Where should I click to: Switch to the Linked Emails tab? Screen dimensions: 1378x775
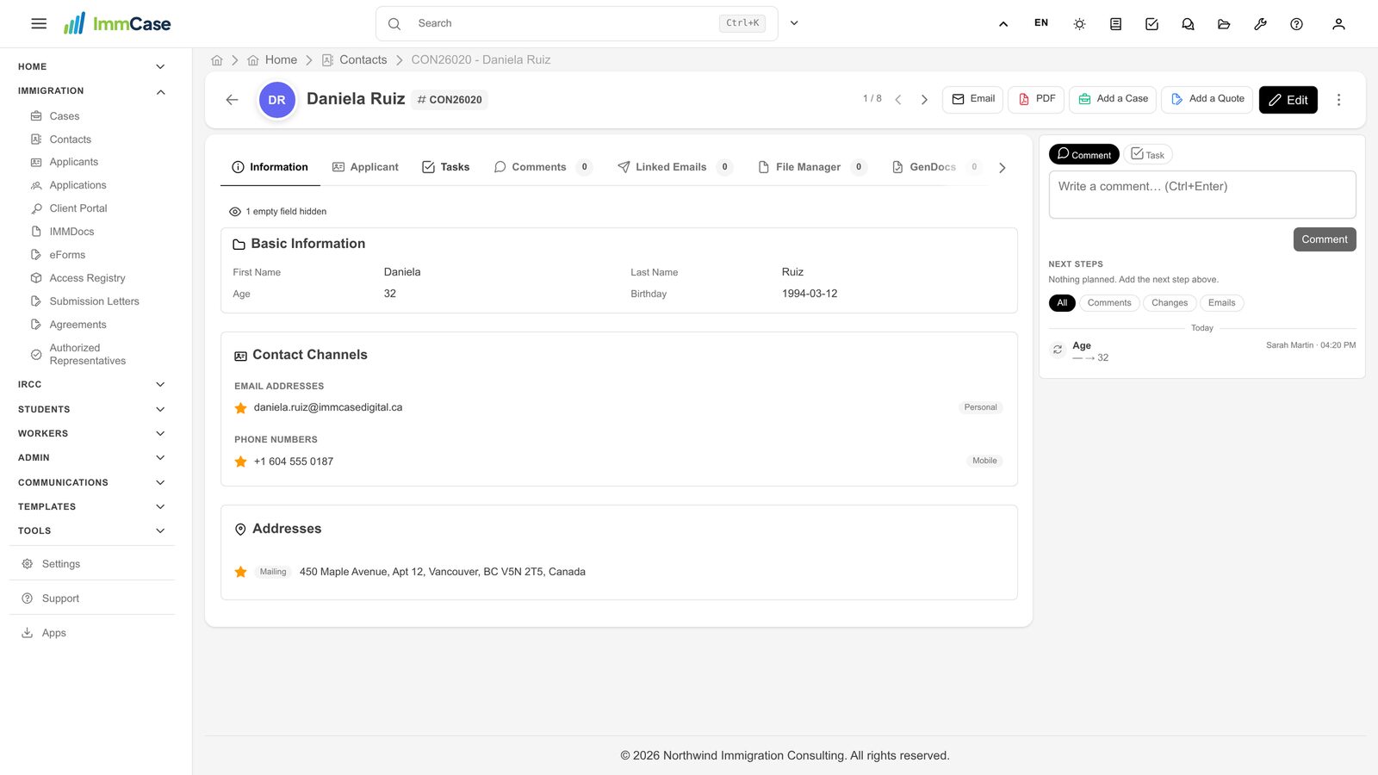(674, 167)
